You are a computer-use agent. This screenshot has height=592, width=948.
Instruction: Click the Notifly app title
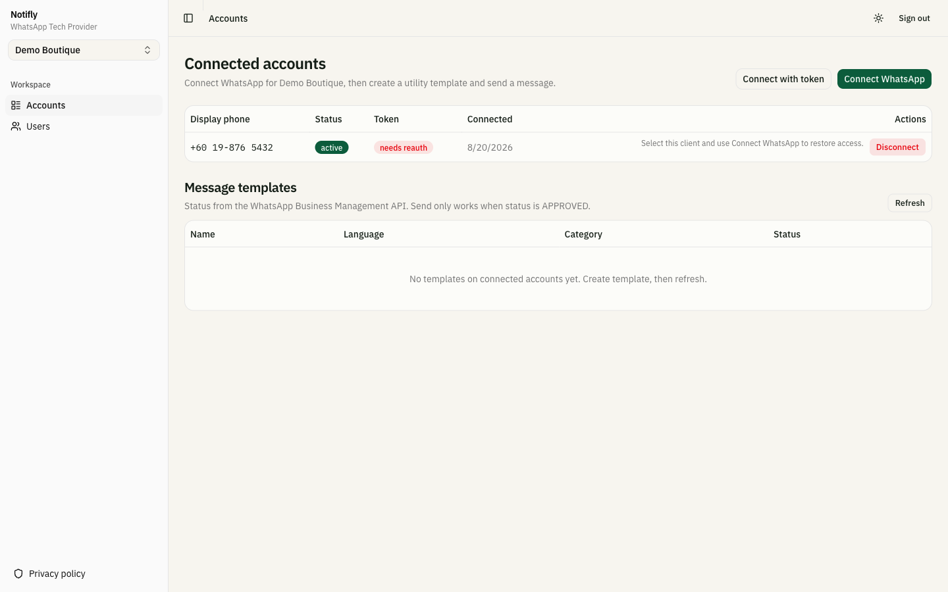click(x=24, y=14)
